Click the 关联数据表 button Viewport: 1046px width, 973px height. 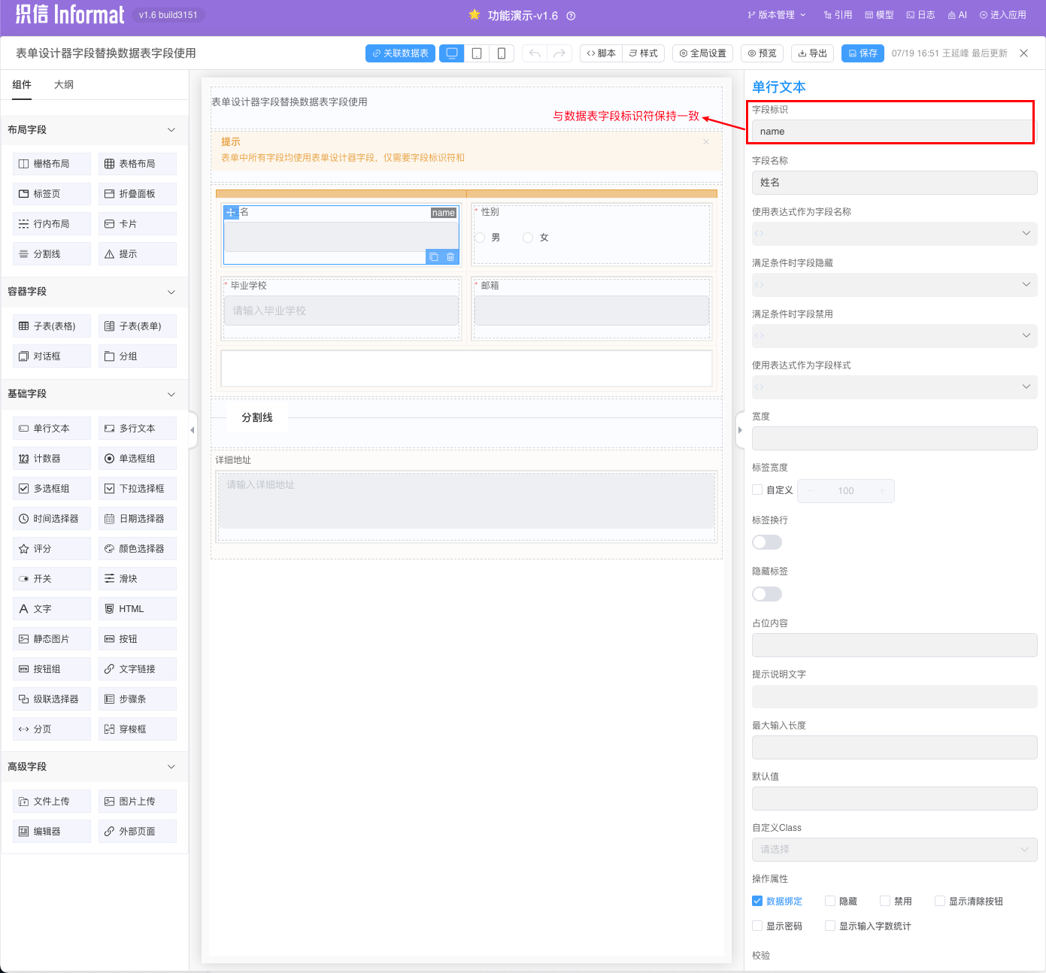point(400,53)
